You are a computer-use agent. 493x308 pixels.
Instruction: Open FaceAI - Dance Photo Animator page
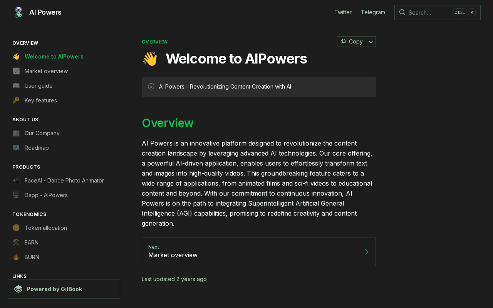pyautogui.click(x=64, y=181)
